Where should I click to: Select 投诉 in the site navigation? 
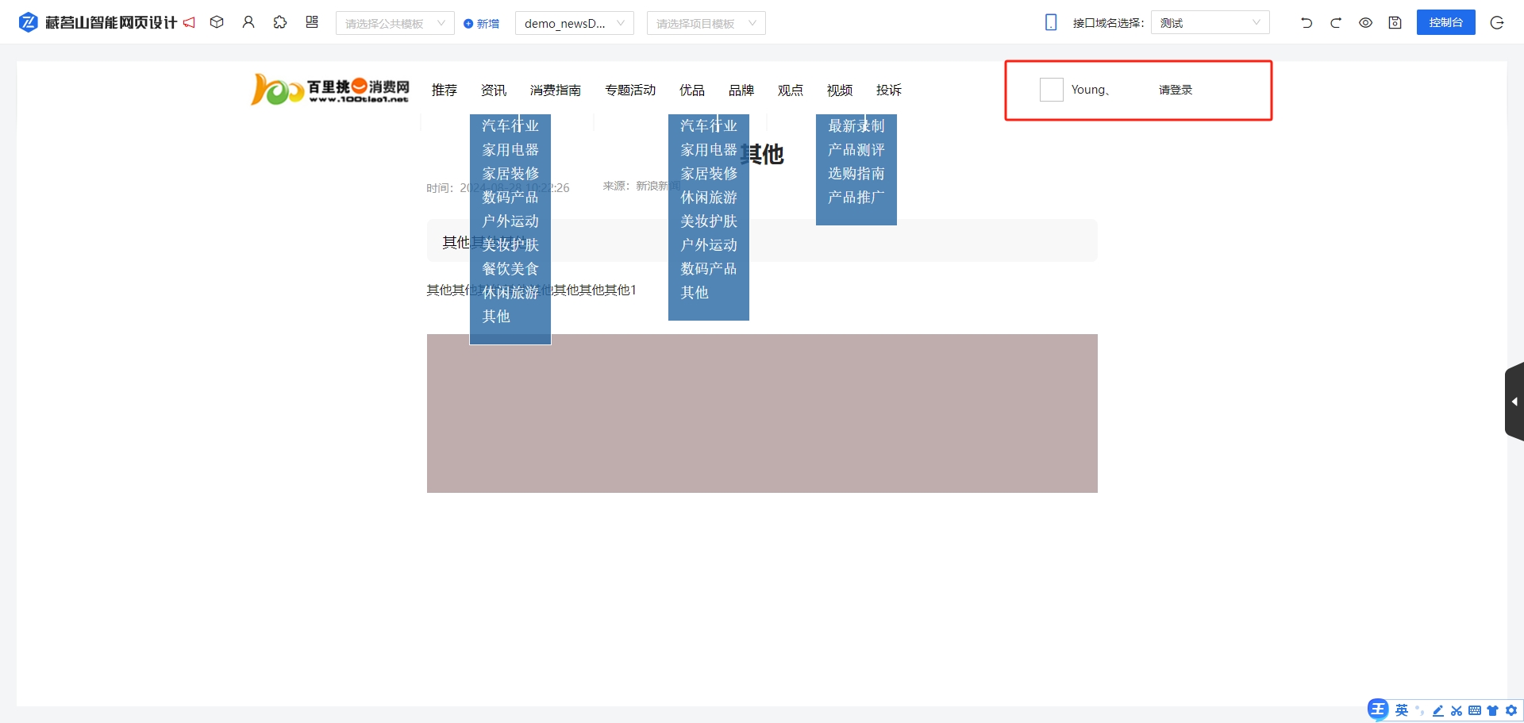[889, 90]
